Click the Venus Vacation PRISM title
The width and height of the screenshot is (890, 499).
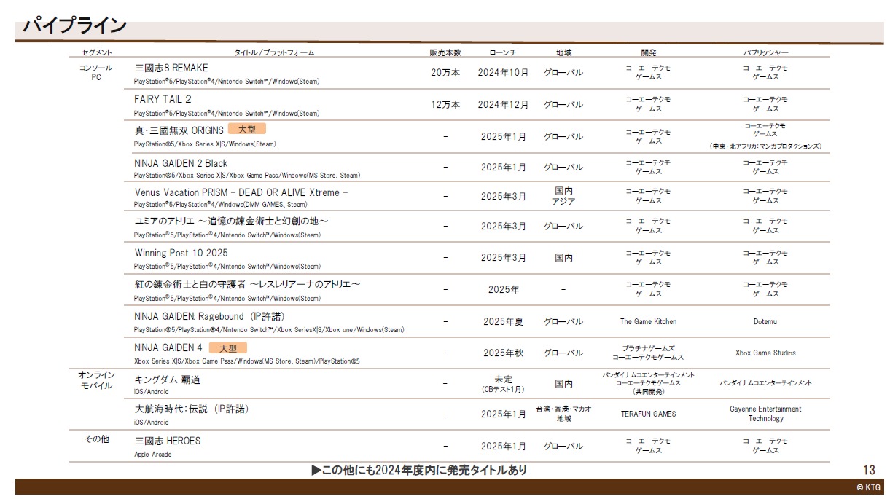pyautogui.click(x=241, y=192)
